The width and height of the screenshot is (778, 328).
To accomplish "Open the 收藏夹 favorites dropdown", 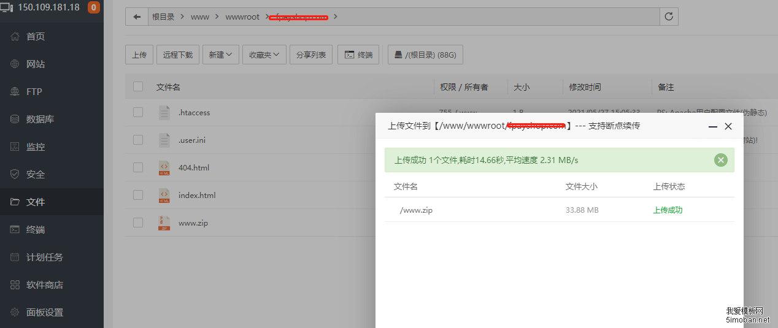I will click(264, 55).
